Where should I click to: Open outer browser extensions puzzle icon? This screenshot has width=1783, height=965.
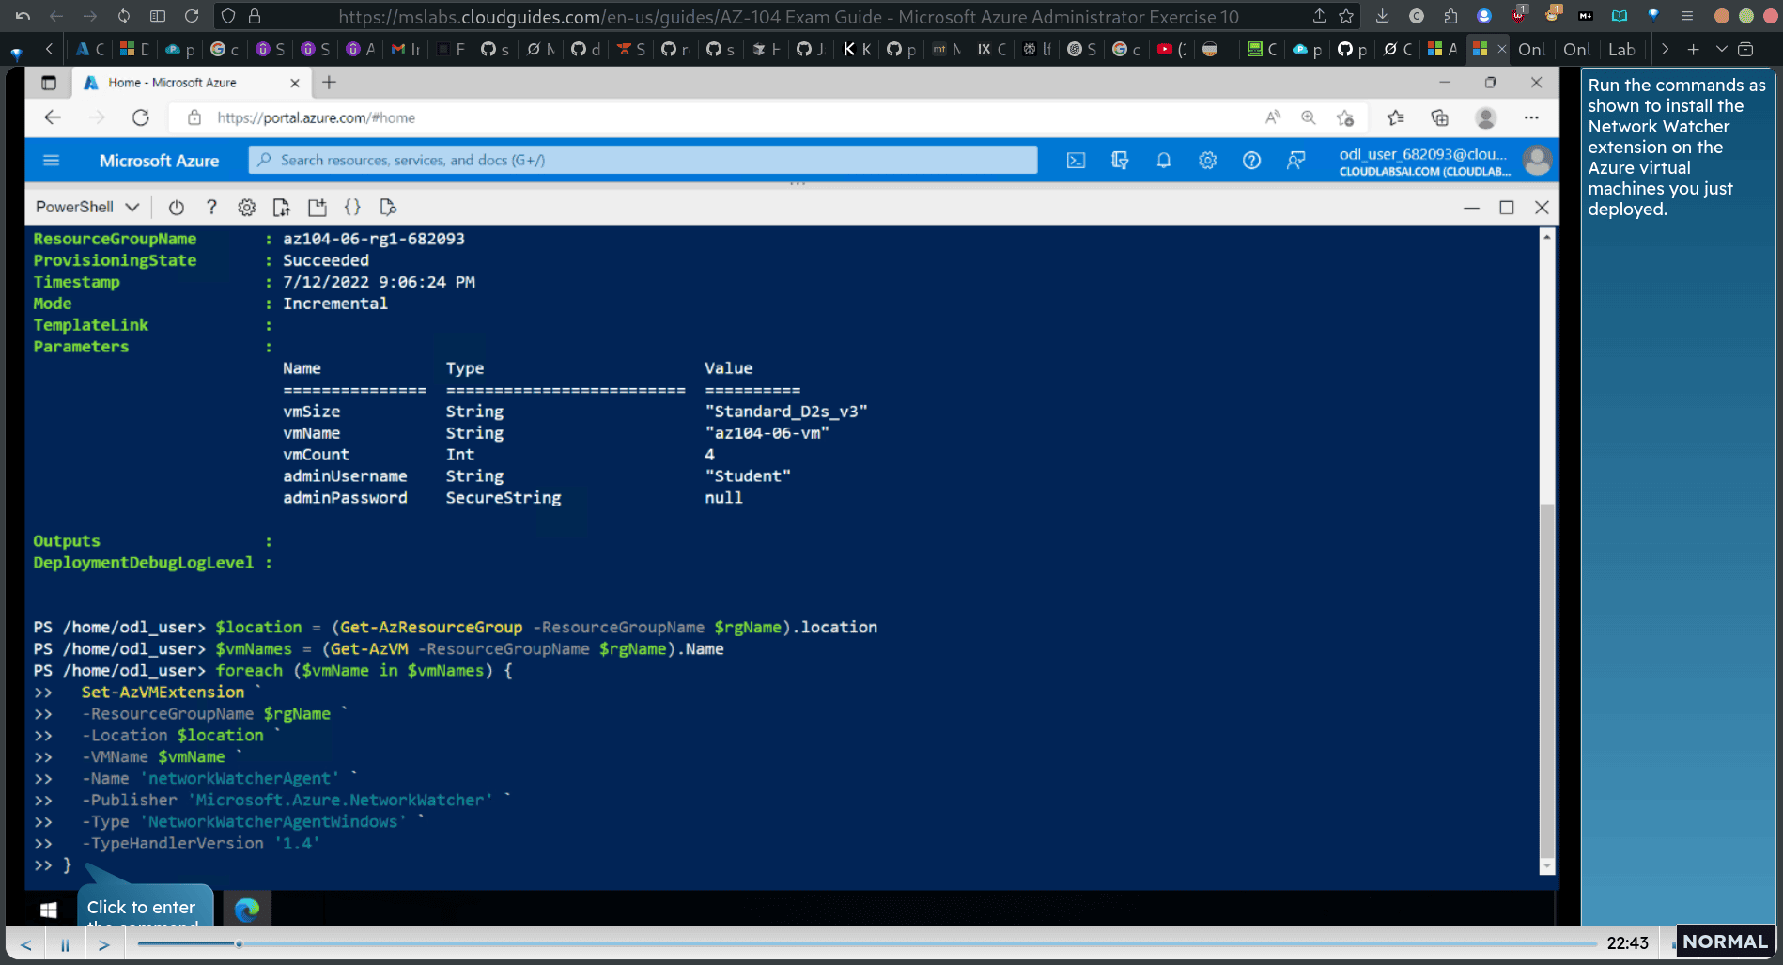[x=1450, y=16]
